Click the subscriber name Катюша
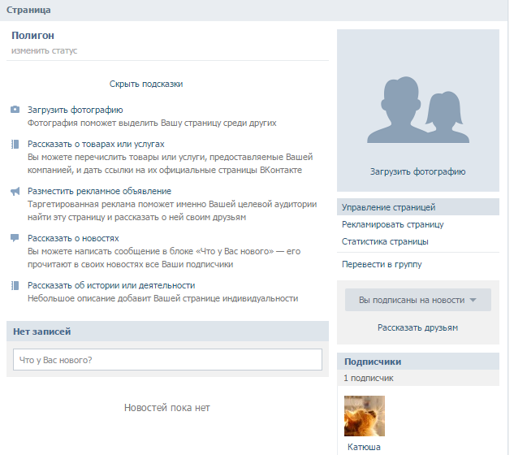514x455 pixels. tap(364, 447)
